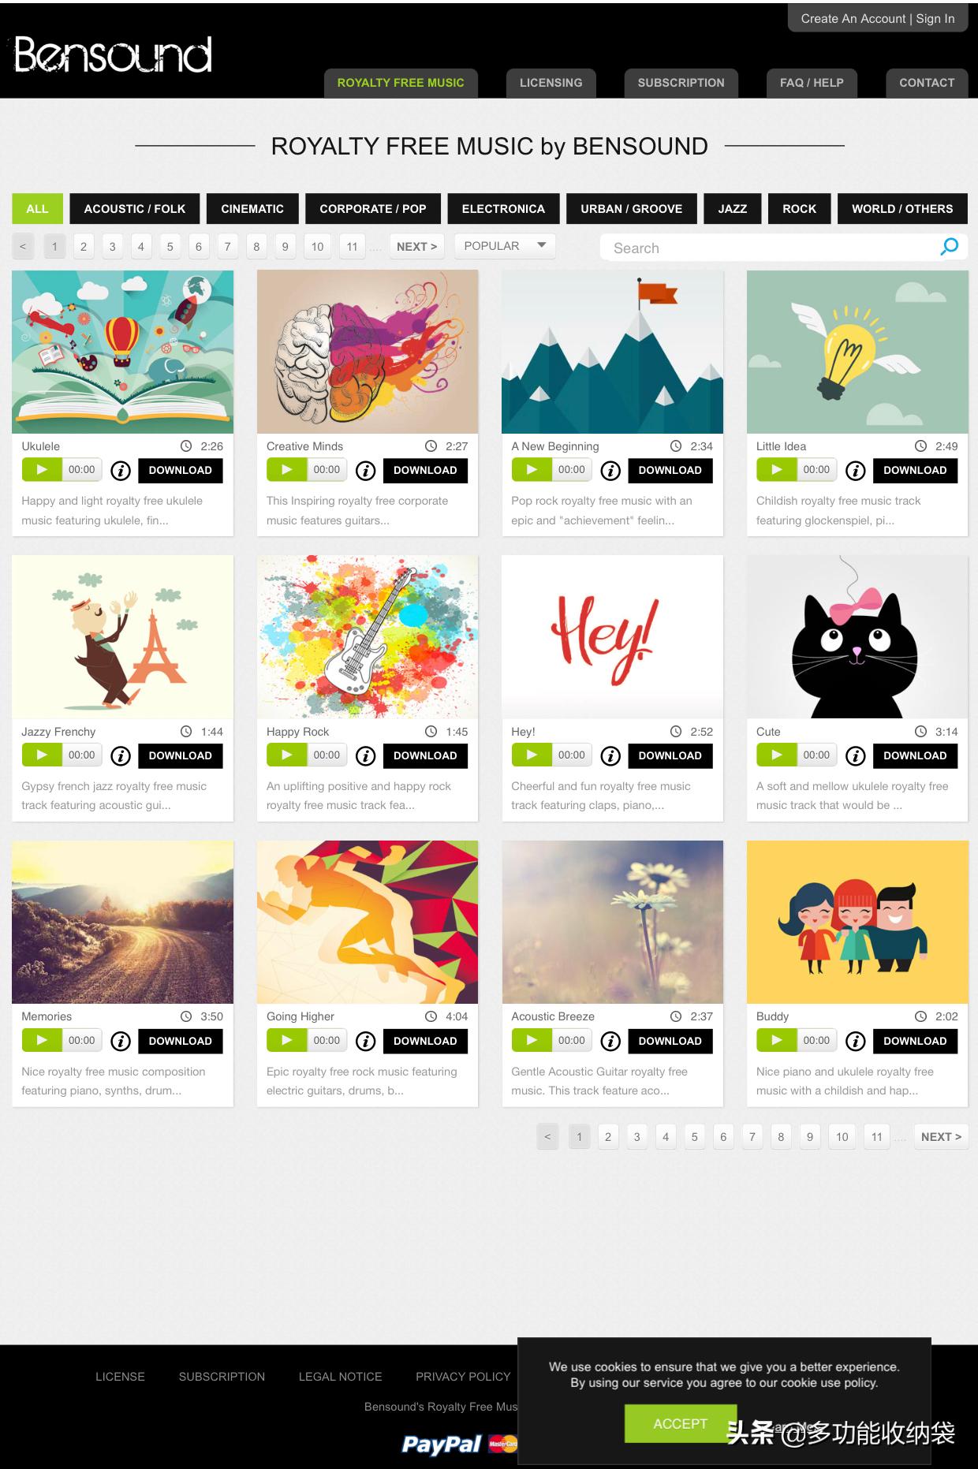978x1469 pixels.
Task: Accept the cookie policy
Action: [680, 1423]
